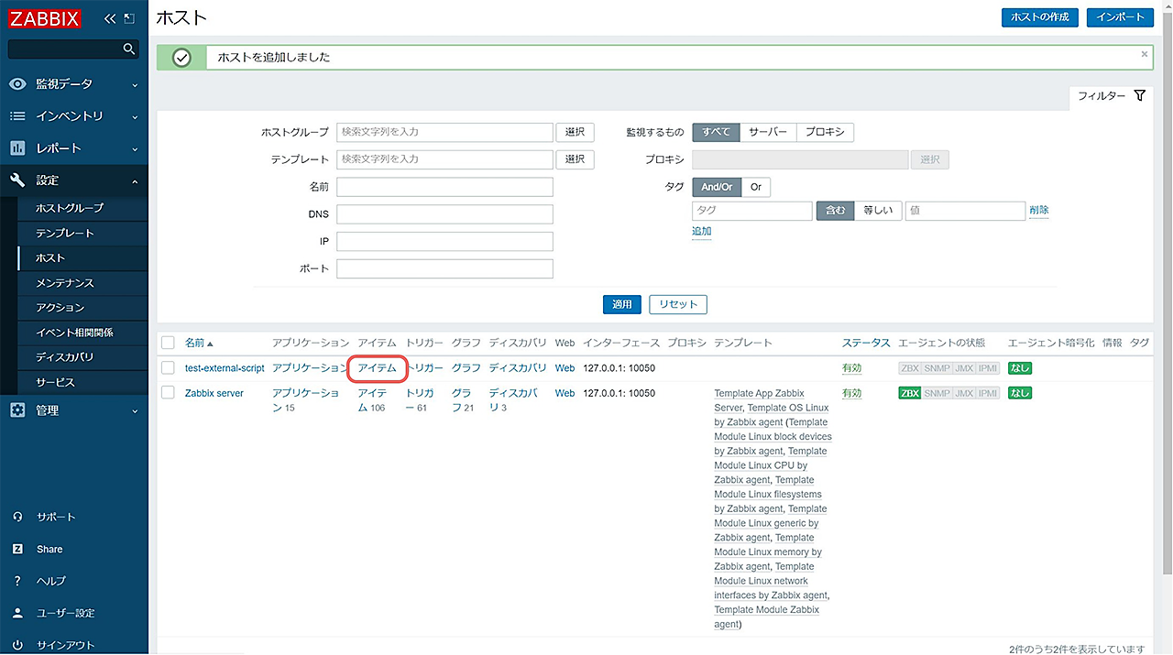Open the フィルター funnel icon
The height and width of the screenshot is (655, 1173).
tap(1139, 95)
